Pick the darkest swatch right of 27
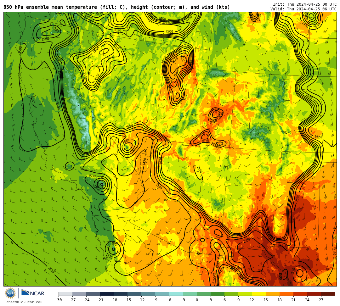 point(328,294)
